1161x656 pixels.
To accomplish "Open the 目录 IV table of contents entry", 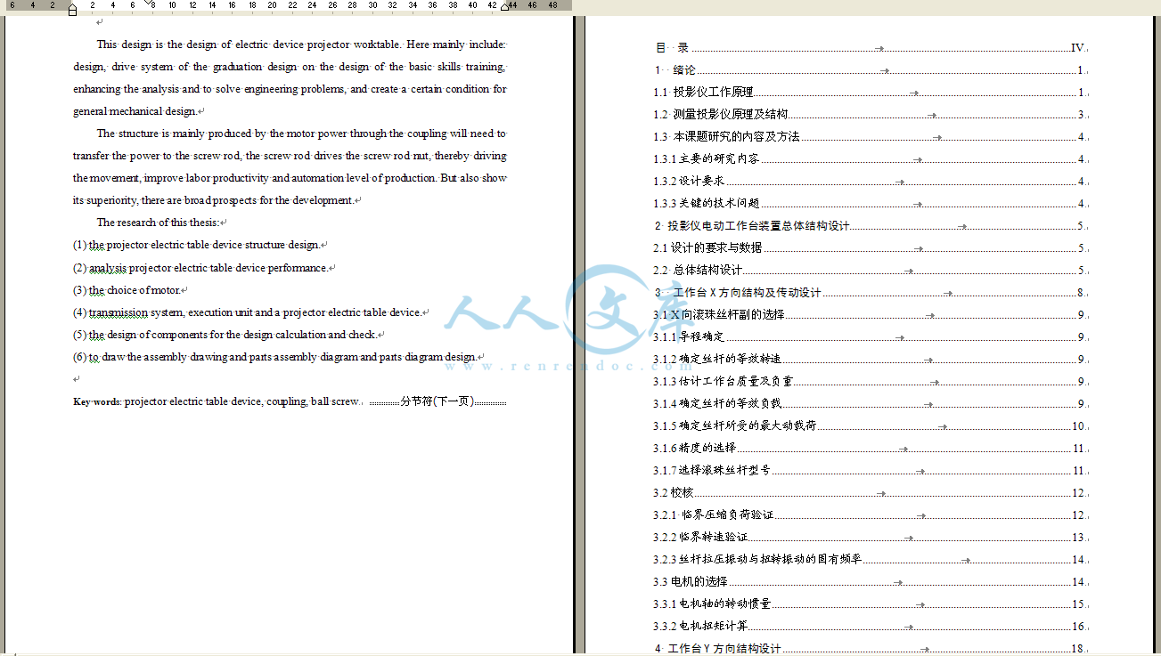I will pos(871,48).
